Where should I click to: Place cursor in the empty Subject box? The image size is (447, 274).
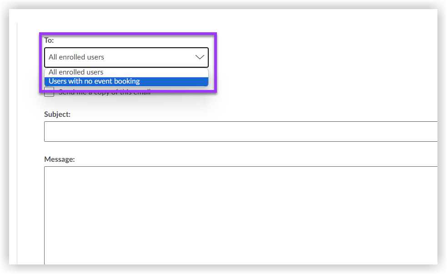tap(240, 131)
